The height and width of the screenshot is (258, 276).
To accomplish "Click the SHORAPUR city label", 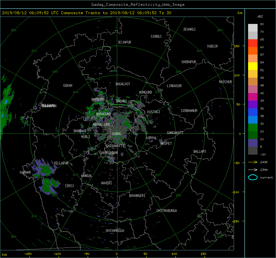I will 189,62.
